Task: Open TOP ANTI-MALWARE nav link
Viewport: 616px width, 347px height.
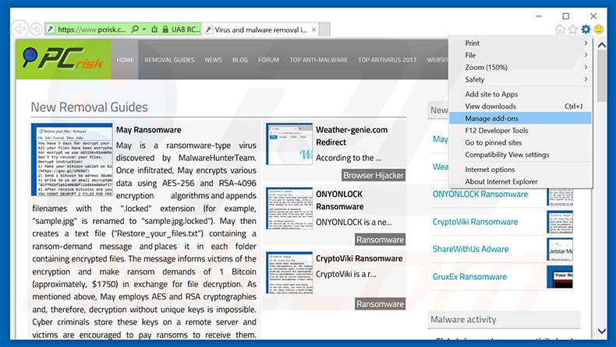Action: 319,60
